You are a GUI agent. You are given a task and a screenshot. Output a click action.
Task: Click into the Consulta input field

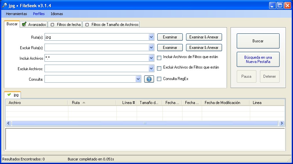[x=90, y=79]
